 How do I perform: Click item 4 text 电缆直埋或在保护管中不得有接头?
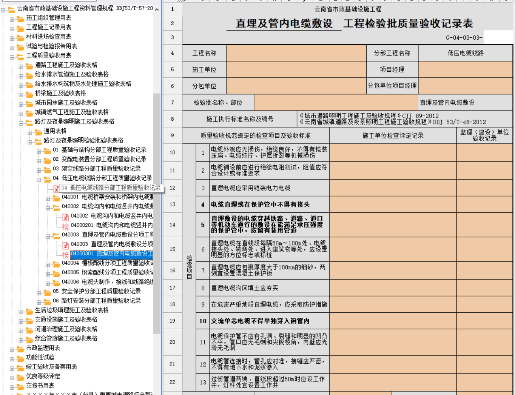260,204
